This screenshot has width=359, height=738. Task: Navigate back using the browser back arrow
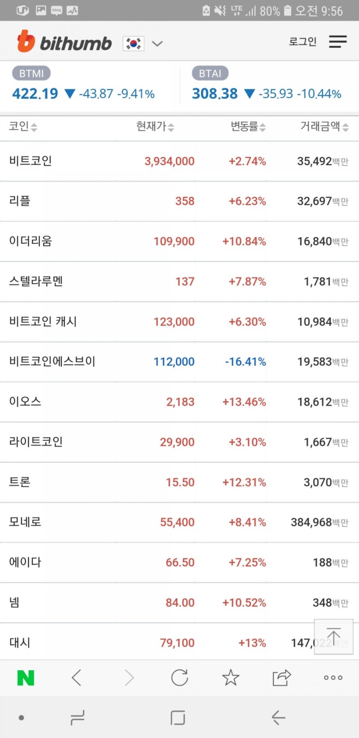(76, 678)
